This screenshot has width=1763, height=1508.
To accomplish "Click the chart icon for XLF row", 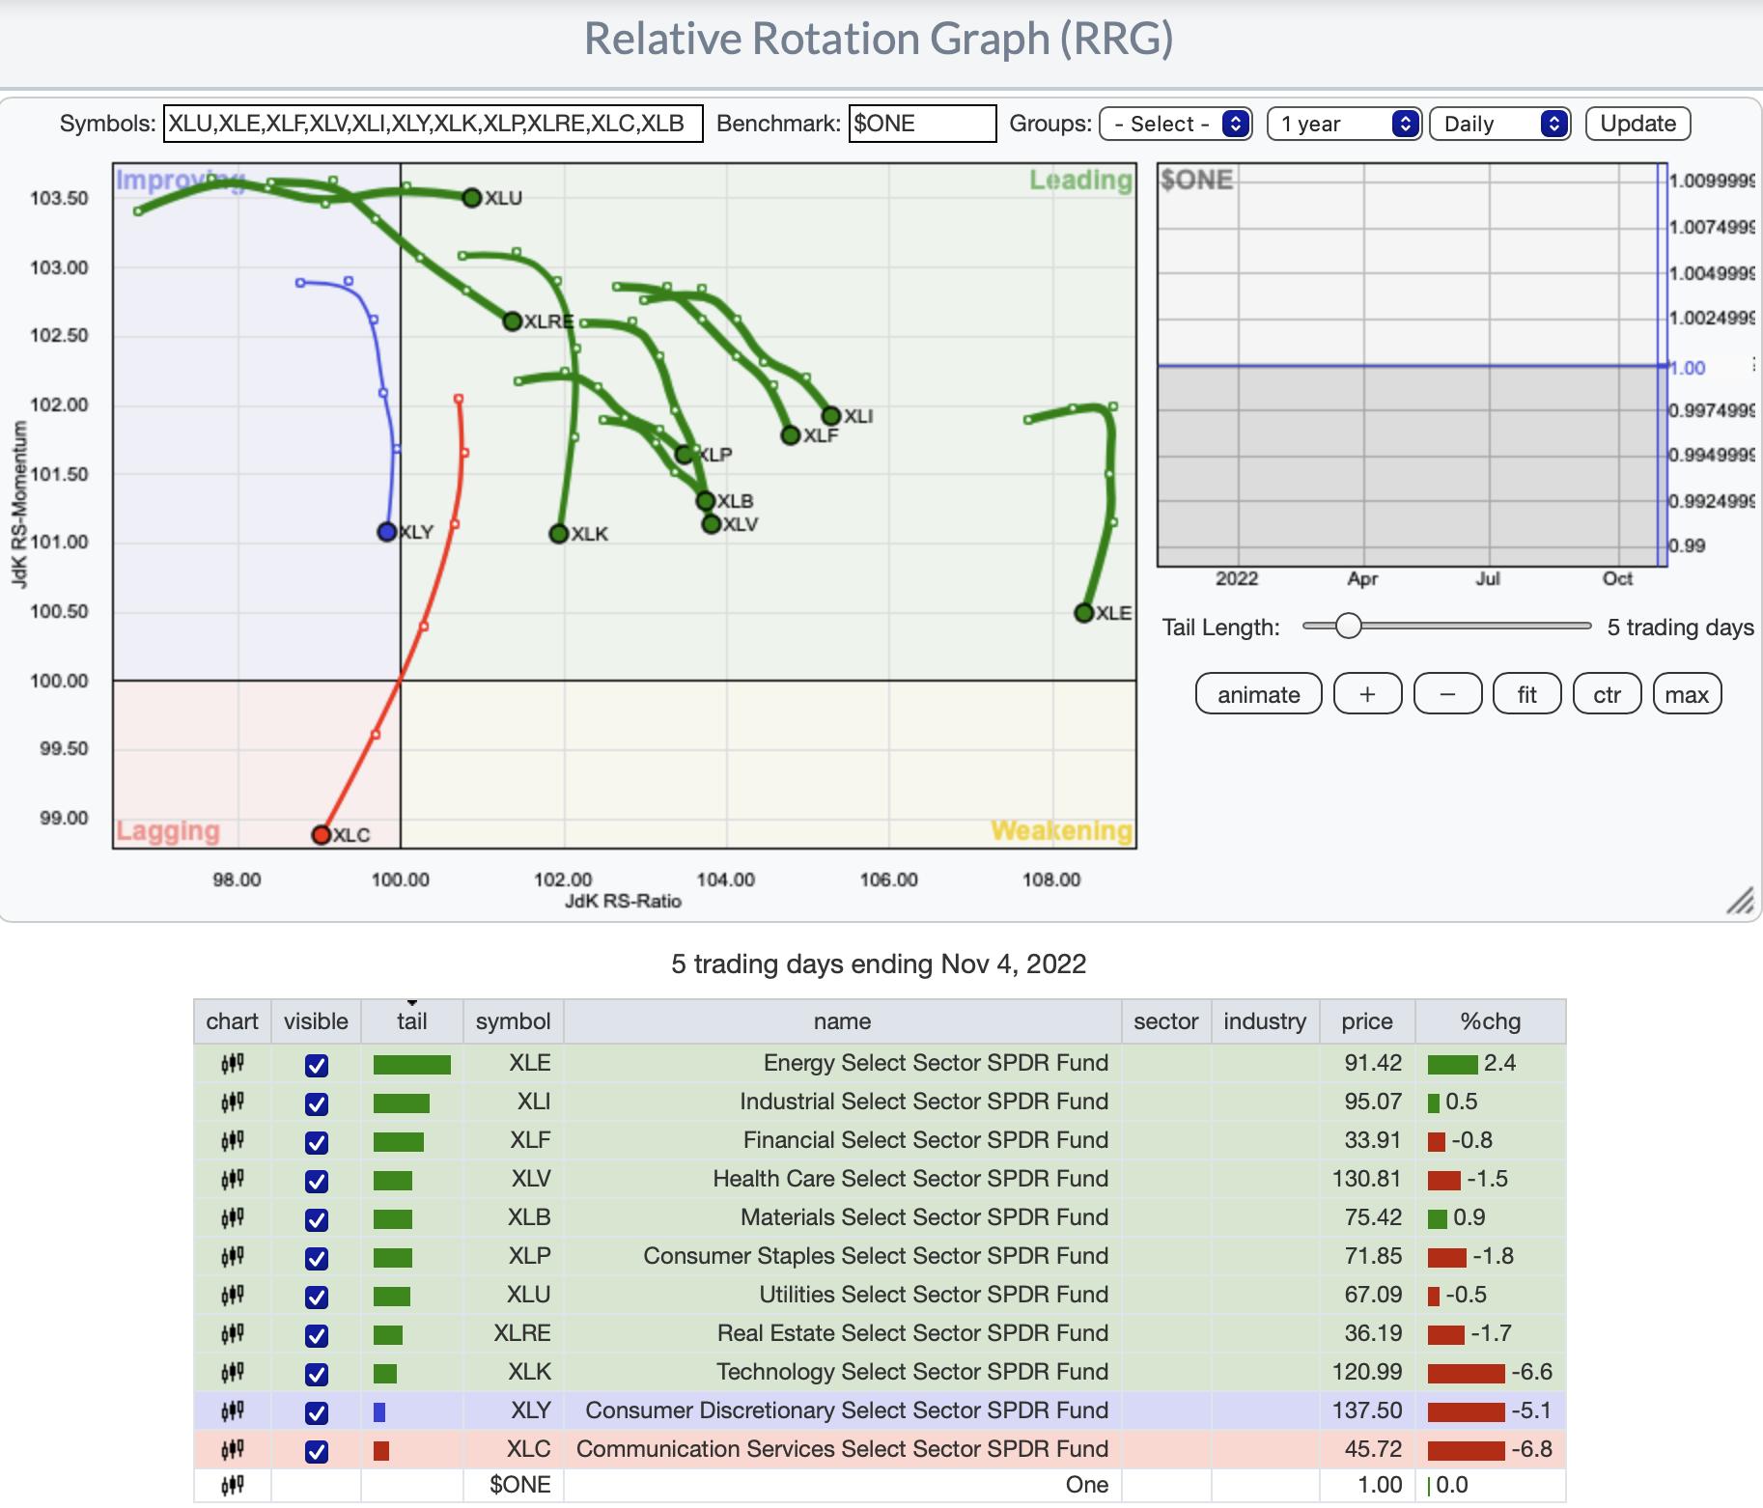I will [x=232, y=1141].
